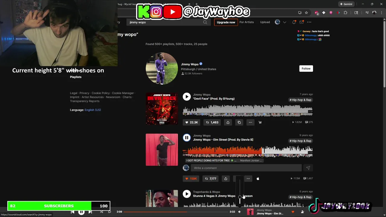This screenshot has height=217, width=386.
Task: Click the volume slider handle
Action: (x=240, y=197)
